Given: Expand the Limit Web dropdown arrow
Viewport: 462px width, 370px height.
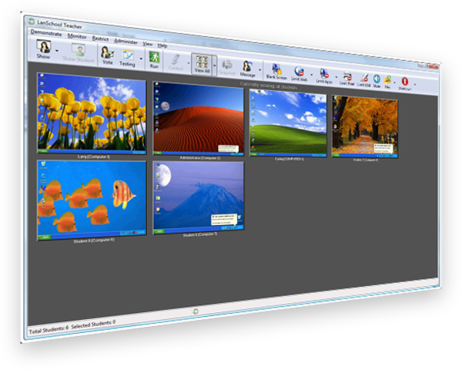Looking at the screenshot, I should tap(311, 75).
